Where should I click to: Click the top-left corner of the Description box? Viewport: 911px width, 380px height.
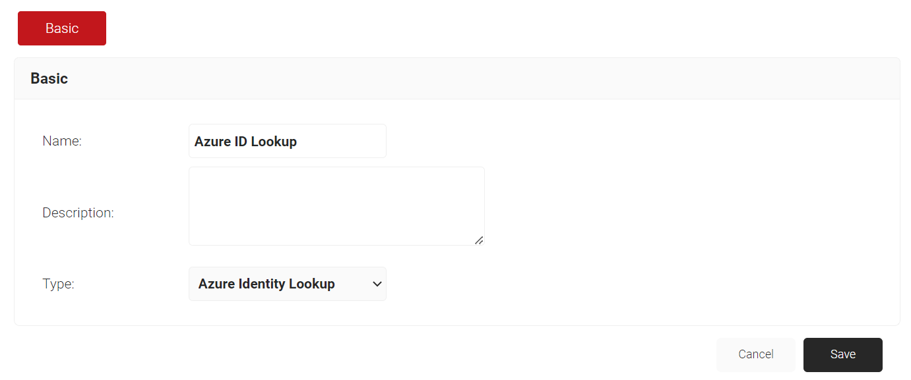(x=191, y=169)
